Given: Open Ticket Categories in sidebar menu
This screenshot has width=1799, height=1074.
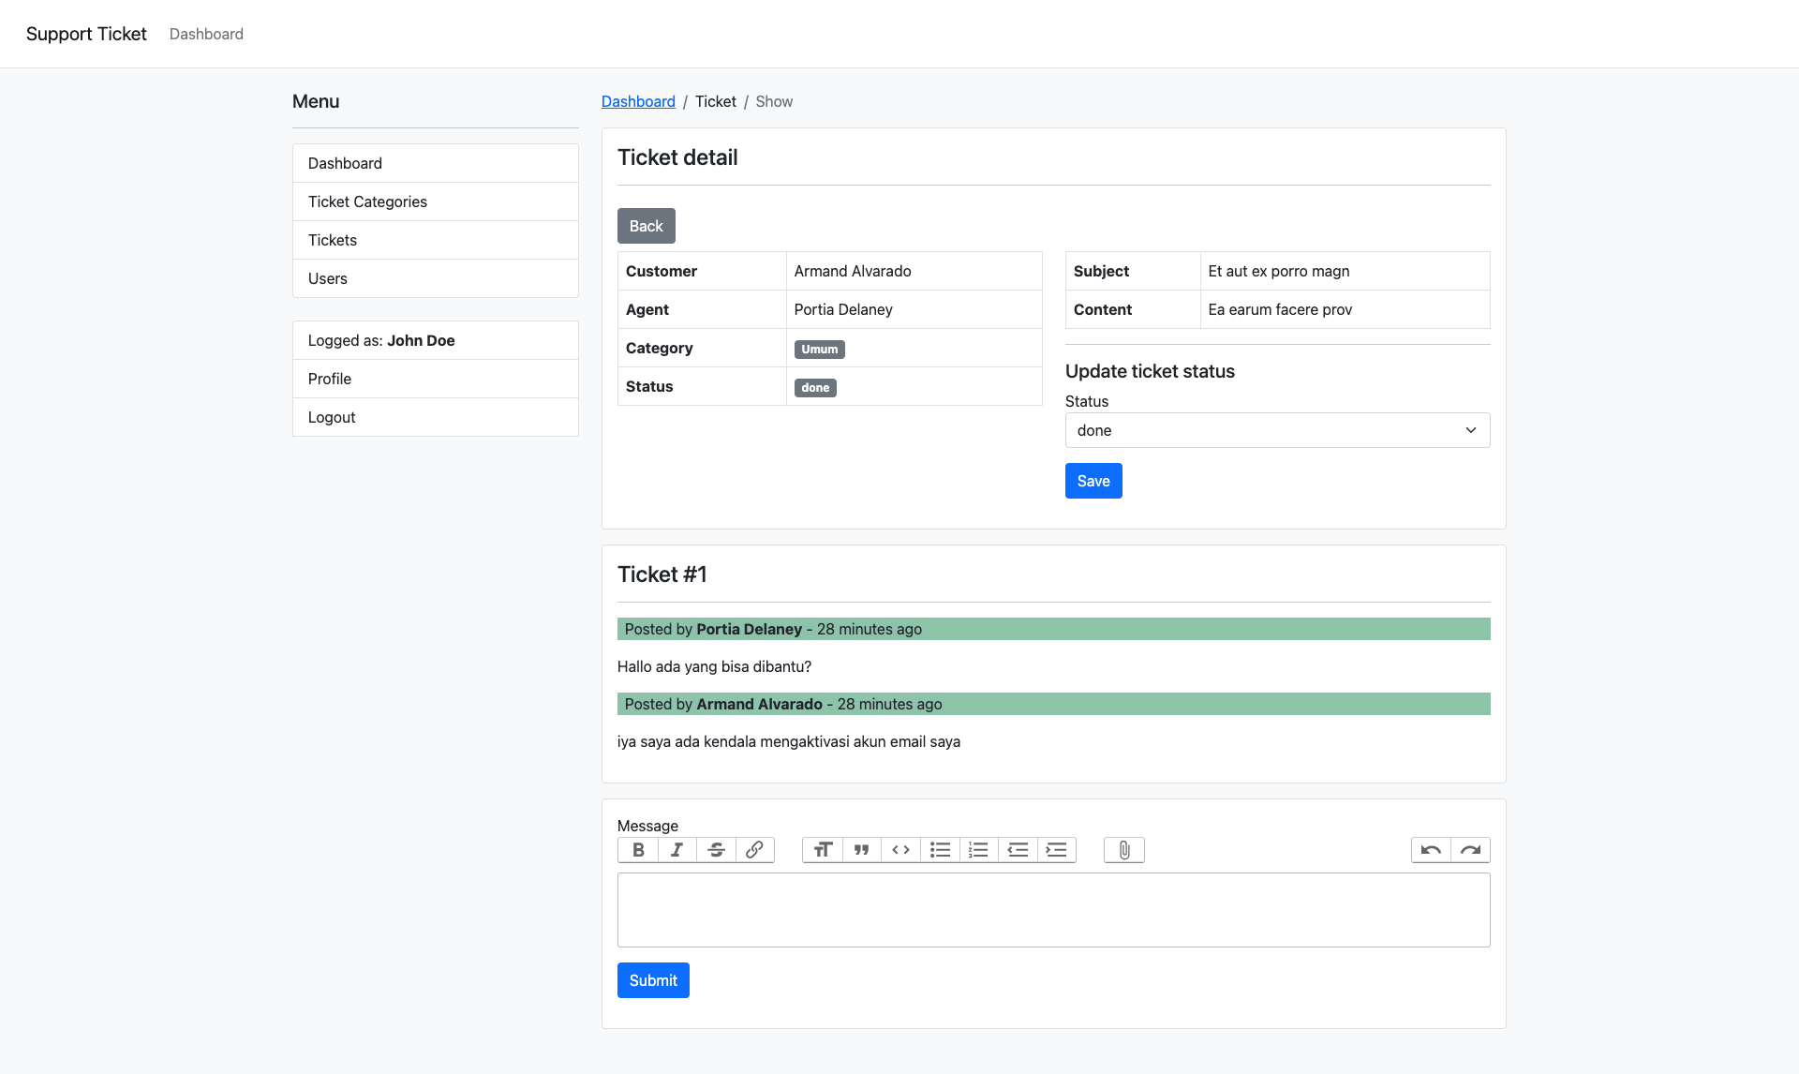Looking at the screenshot, I should (435, 201).
